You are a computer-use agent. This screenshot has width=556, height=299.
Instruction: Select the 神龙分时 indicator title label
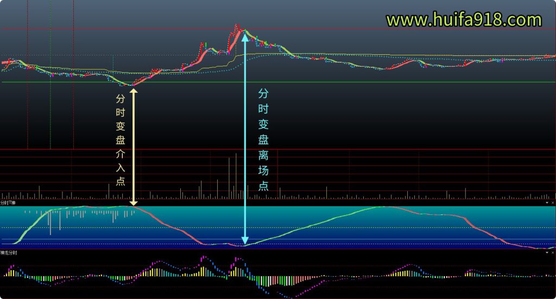(x=9, y=252)
